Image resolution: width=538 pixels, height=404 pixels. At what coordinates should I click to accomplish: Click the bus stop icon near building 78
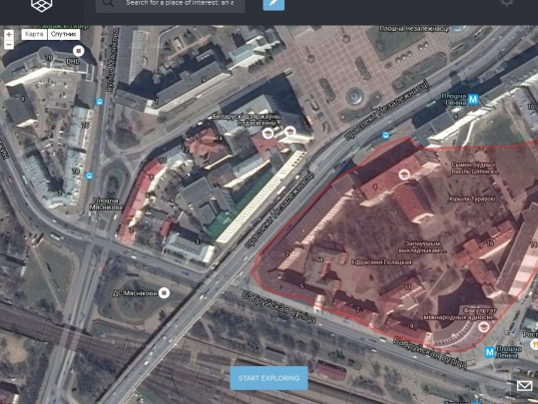pyautogui.click(x=89, y=176)
